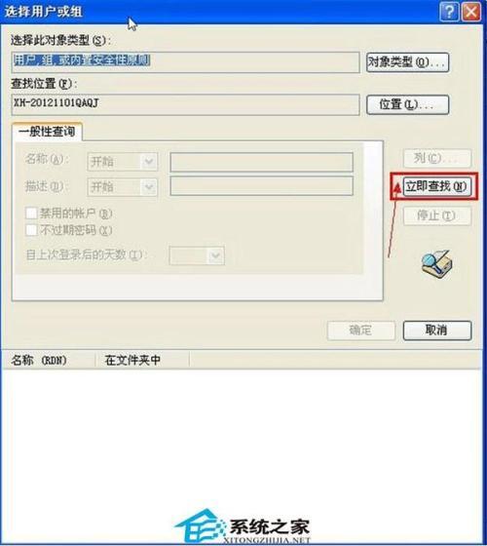Image resolution: width=487 pixels, height=546 pixels.
Task: Click the 取消 (Cancel) button
Action: pos(437,331)
